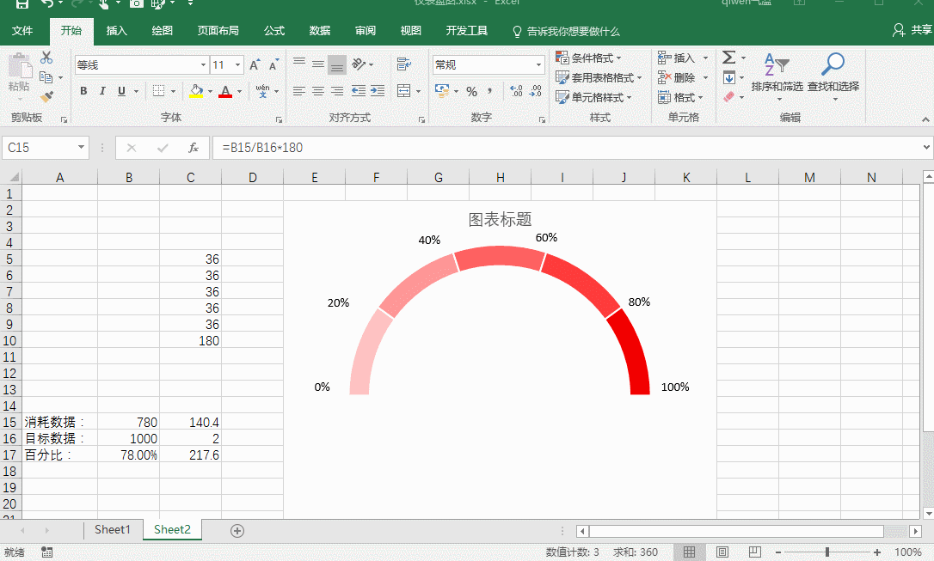Click the Wrap Text icon
Viewport: 934px width, 561px height.
404,64
